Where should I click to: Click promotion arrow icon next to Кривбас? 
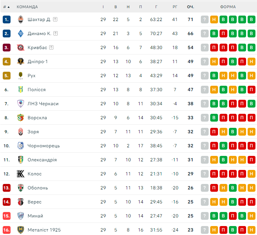tap(51, 48)
